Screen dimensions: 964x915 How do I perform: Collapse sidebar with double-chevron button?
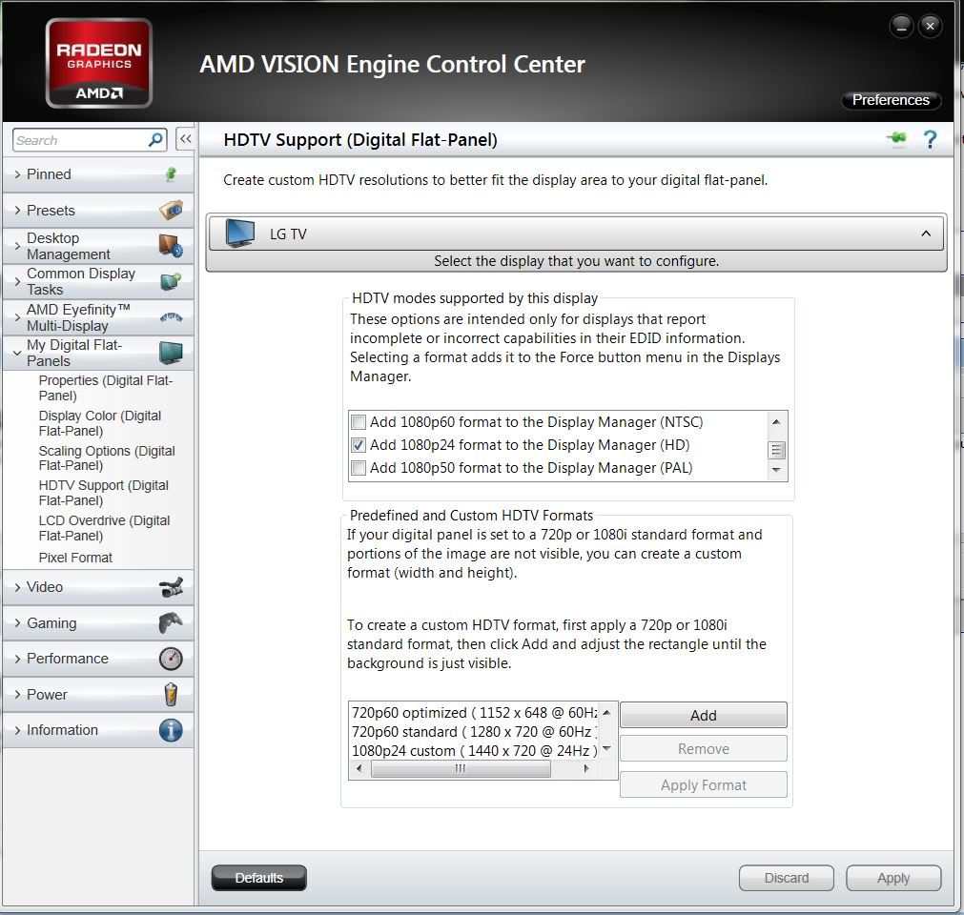(x=185, y=139)
